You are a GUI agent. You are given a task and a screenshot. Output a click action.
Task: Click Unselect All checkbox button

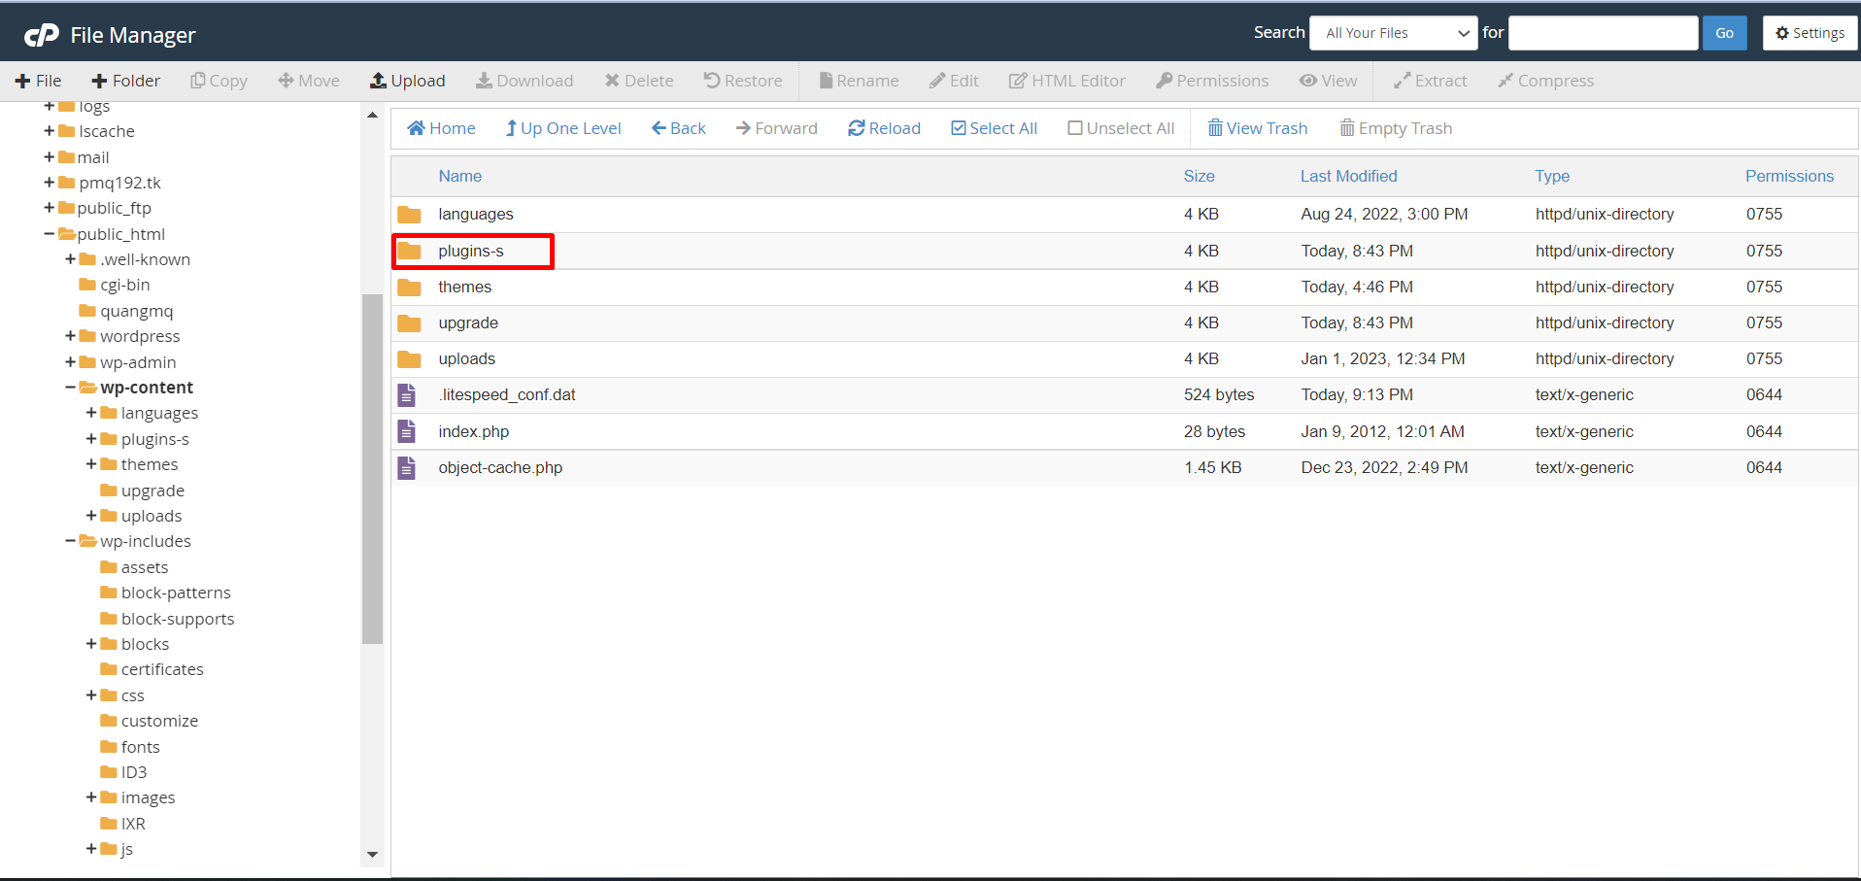coord(1121,128)
